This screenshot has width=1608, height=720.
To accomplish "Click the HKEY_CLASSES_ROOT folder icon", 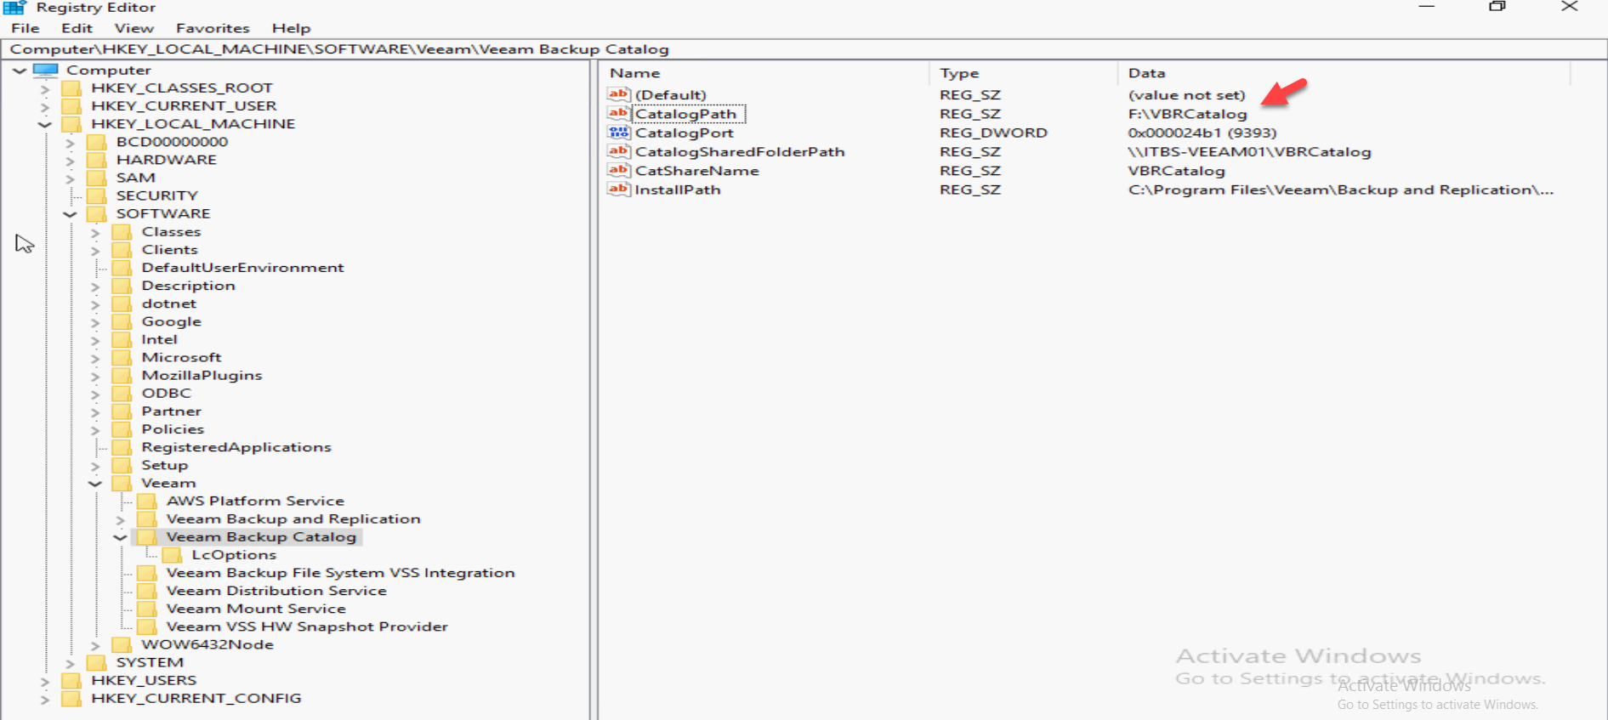I will coord(72,88).
